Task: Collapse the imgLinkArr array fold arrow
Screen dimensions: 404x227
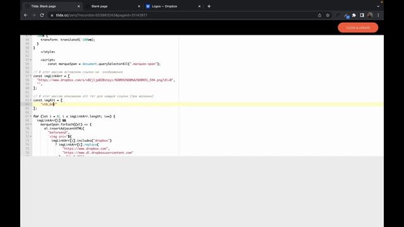Action: click(31, 76)
